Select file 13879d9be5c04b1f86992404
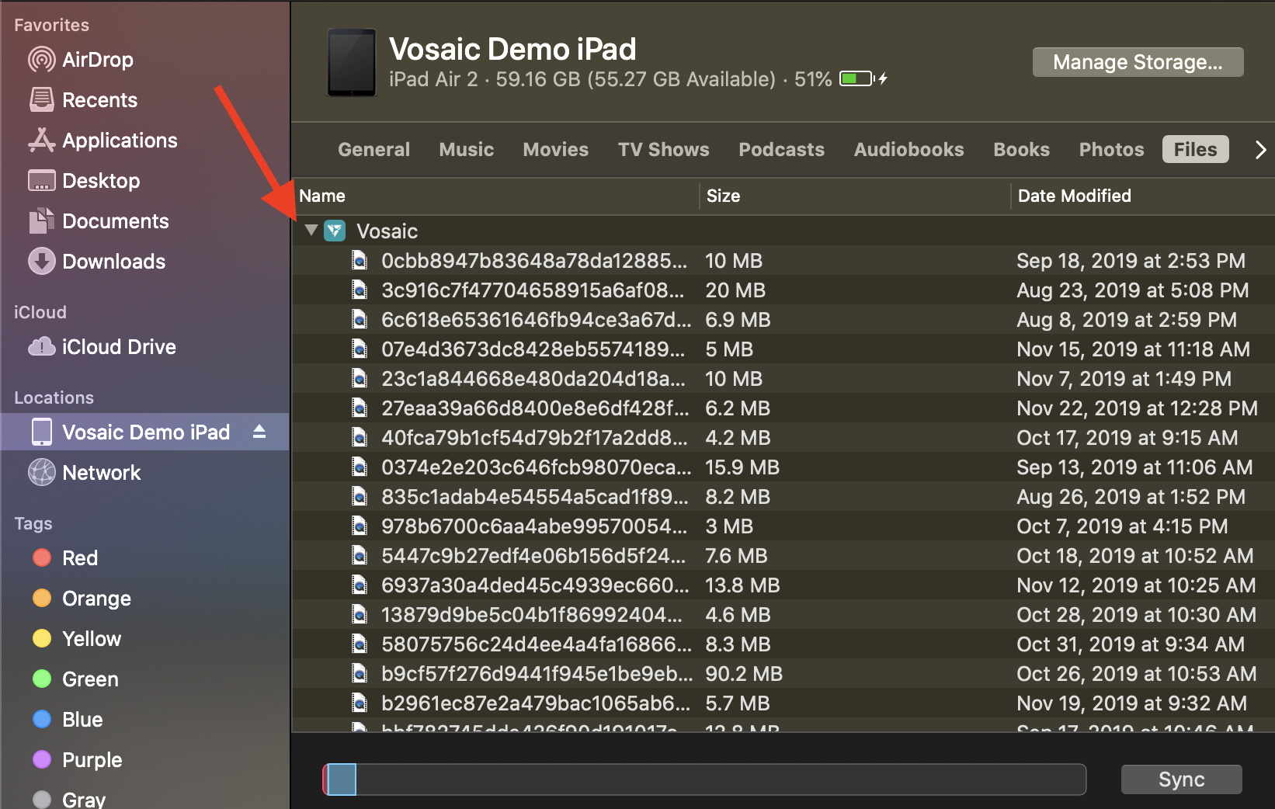1275x809 pixels. click(x=783, y=614)
